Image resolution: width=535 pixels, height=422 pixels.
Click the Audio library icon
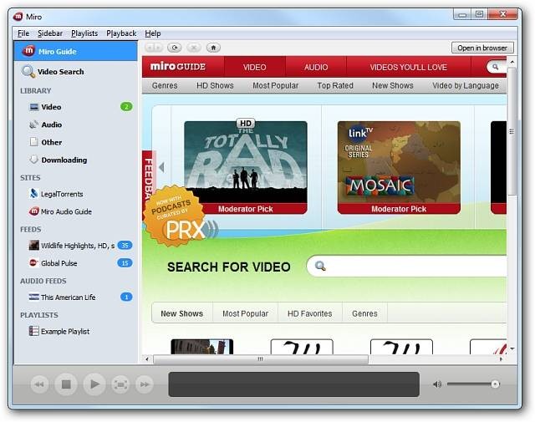[33, 125]
